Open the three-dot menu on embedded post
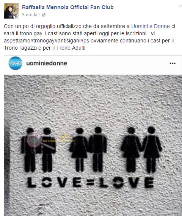The image size is (182, 216). [x=173, y=63]
